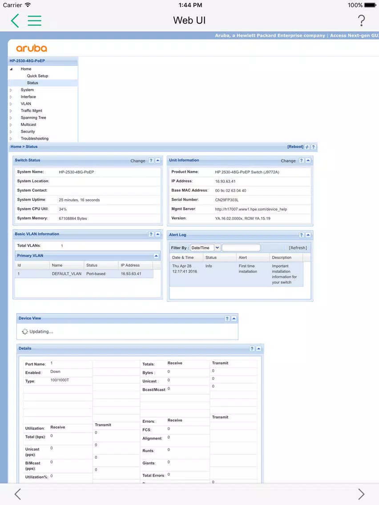Click the Home breadcrumb link
The image size is (379, 505).
16,147
